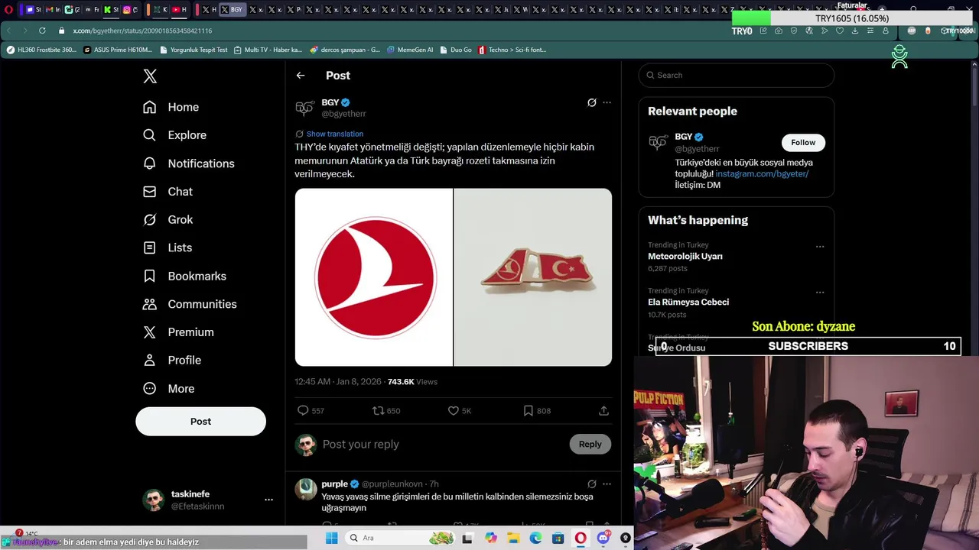
Task: Open the Turkish Airlines logo image
Action: tap(374, 277)
